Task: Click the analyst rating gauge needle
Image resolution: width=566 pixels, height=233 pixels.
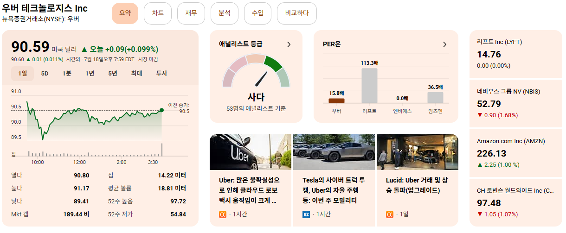Action: [x=261, y=79]
